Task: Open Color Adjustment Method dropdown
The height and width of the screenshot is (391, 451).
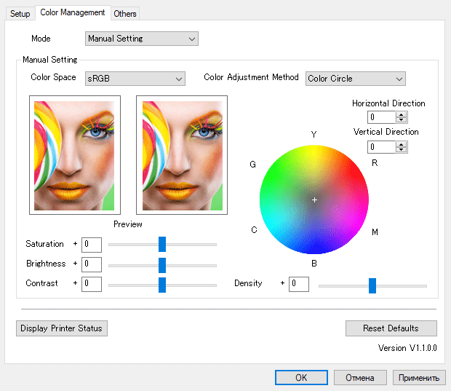Action: pyautogui.click(x=355, y=79)
